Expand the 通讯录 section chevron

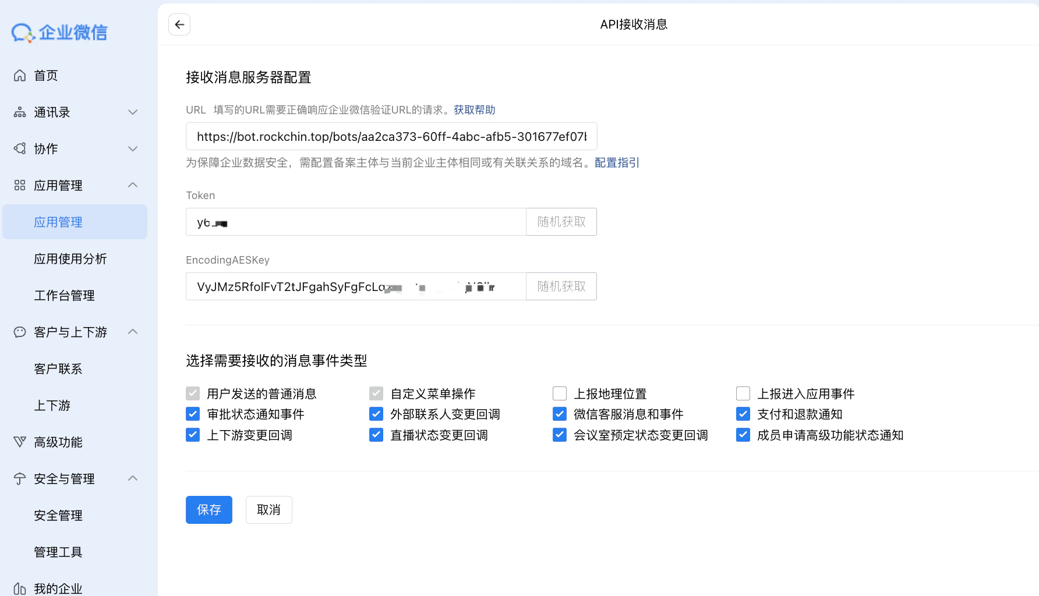tap(133, 112)
